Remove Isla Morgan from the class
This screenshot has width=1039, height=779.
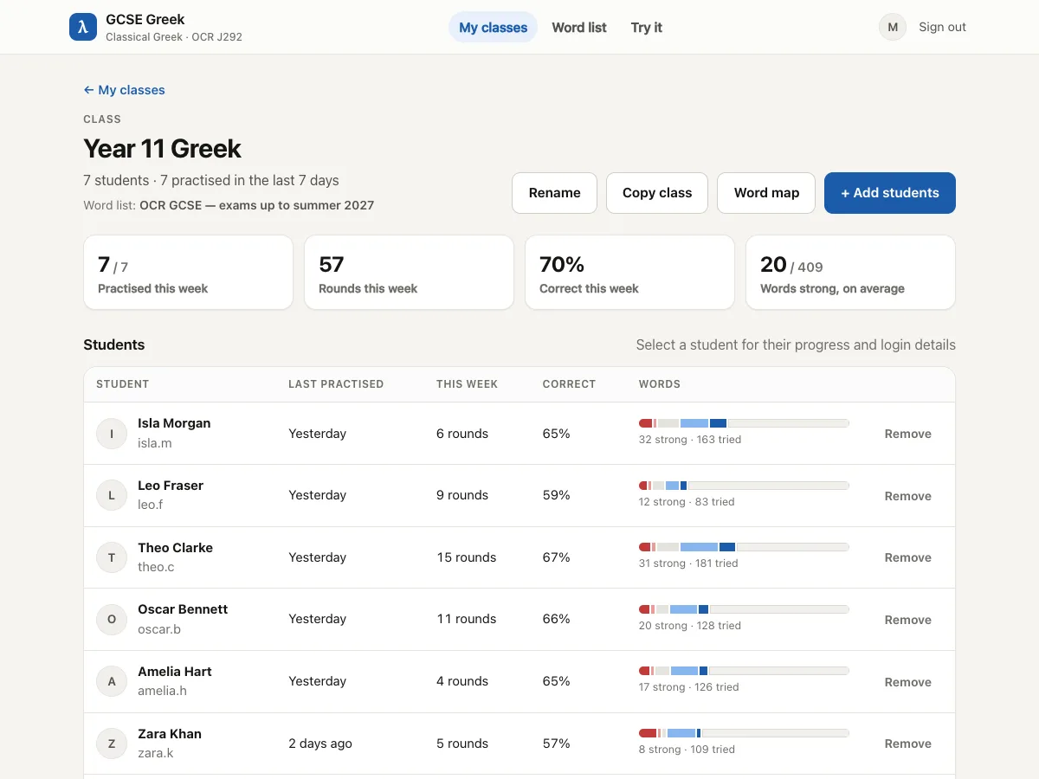click(x=907, y=434)
